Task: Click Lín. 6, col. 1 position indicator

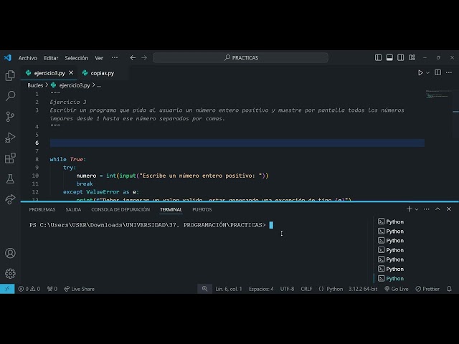Action: click(229, 289)
